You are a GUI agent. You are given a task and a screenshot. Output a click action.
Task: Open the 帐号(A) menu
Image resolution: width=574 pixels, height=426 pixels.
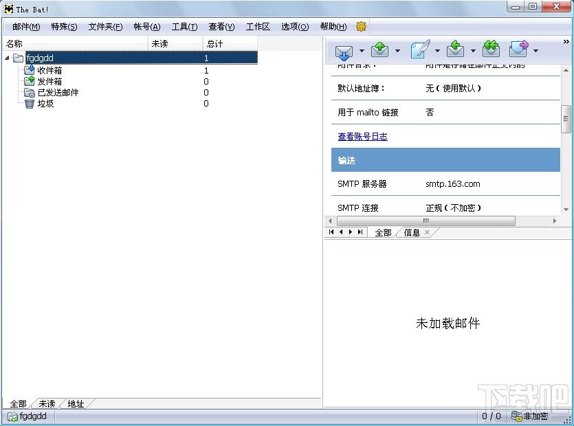pyautogui.click(x=147, y=27)
